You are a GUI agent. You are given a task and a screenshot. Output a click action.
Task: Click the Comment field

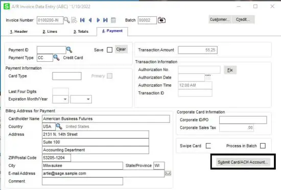pos(82,181)
